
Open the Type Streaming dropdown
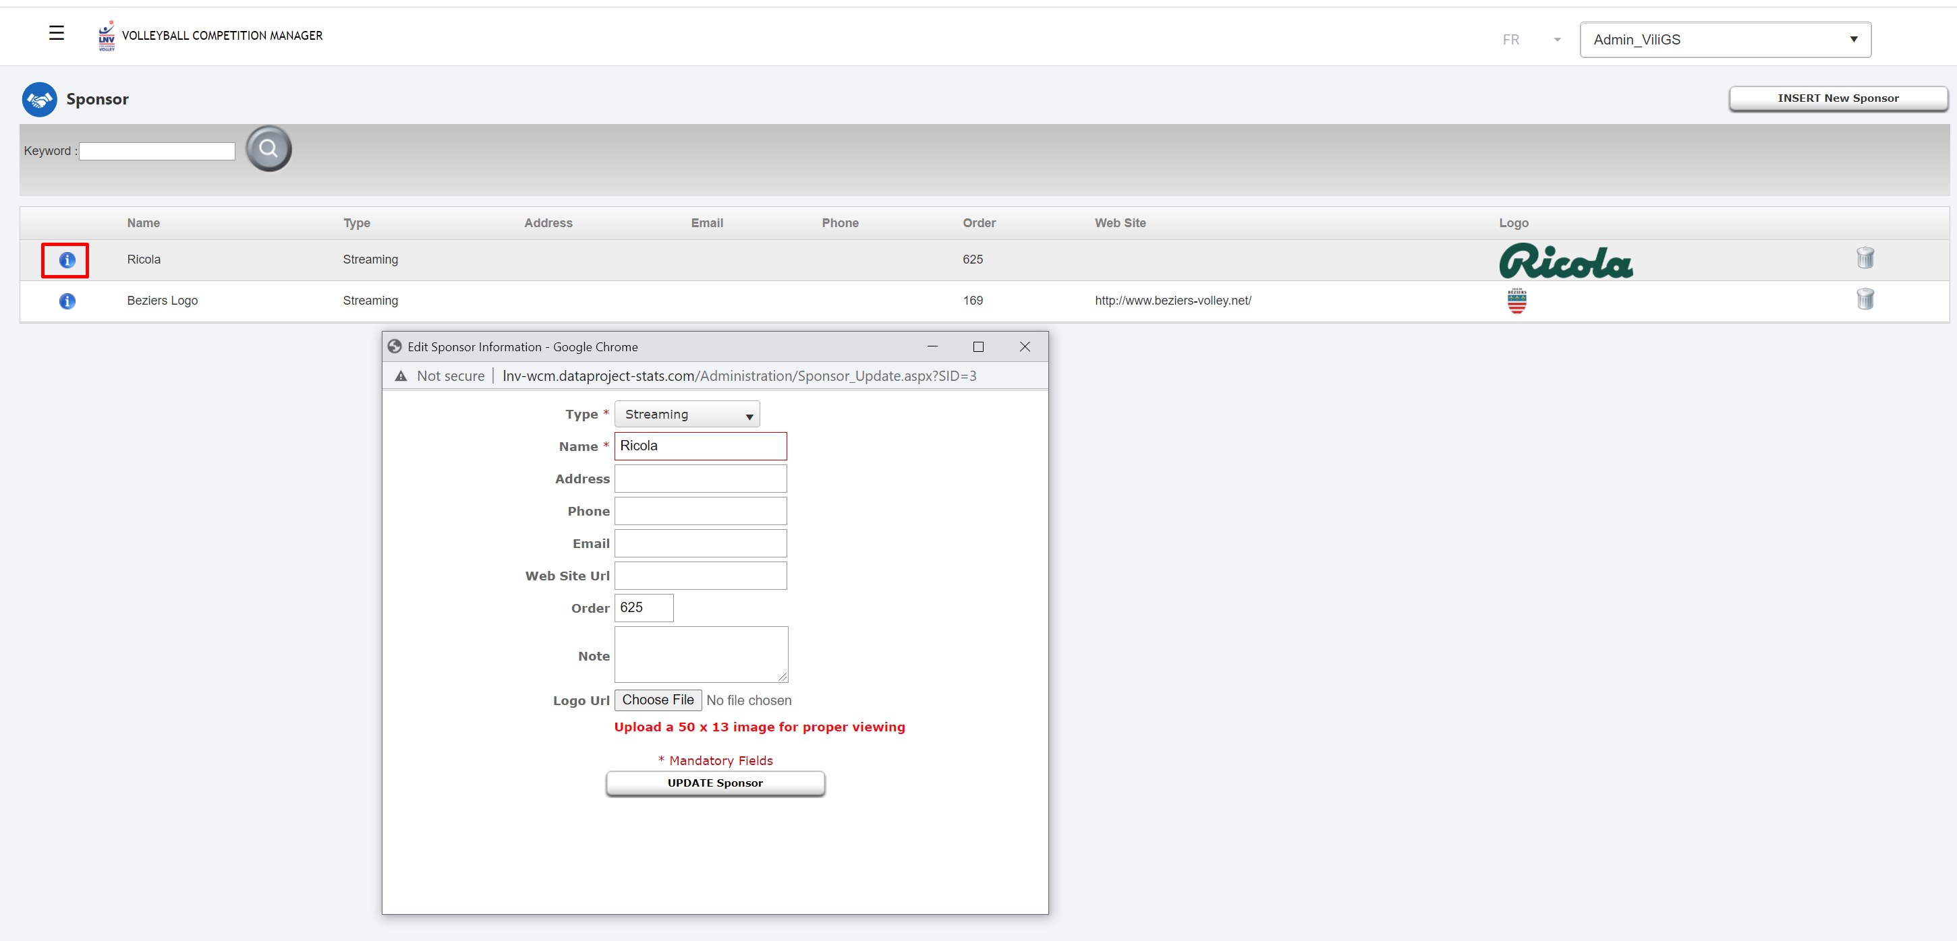point(687,415)
